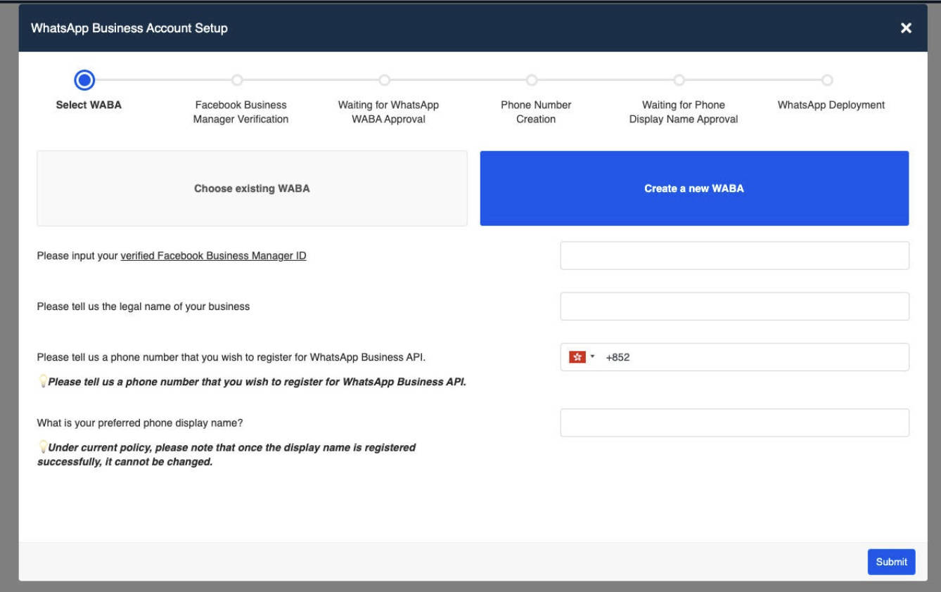The image size is (941, 592).
Task: Focus the Facebook Business Manager ID field
Action: coord(734,256)
